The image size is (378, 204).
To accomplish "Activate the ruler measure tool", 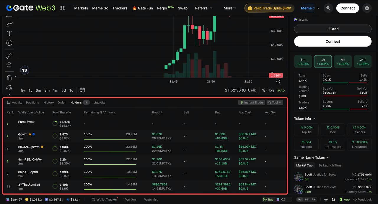I will [9, 56].
